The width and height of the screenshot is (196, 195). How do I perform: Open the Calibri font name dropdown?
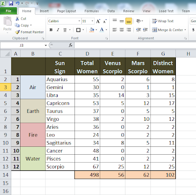79,21
